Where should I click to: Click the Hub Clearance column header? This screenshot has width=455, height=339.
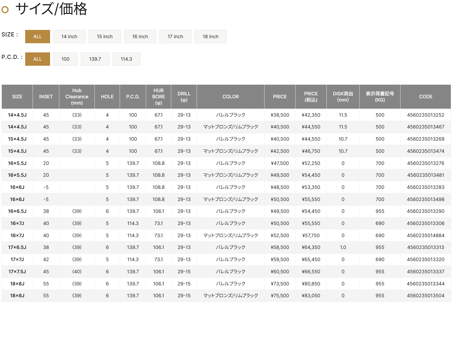77,97
